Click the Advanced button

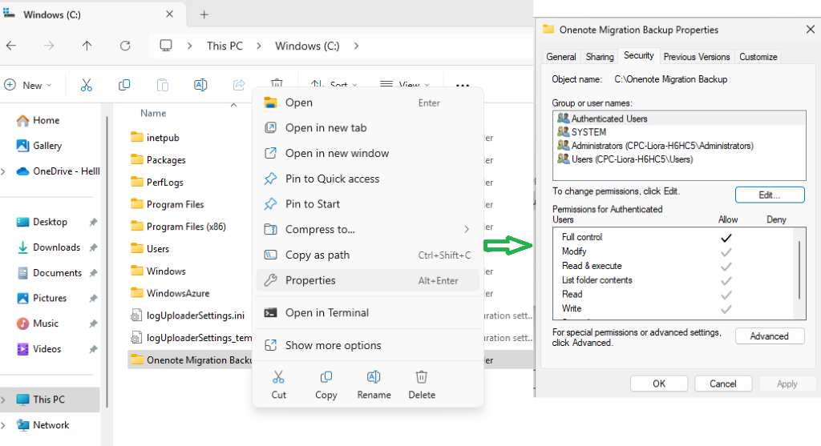point(770,336)
